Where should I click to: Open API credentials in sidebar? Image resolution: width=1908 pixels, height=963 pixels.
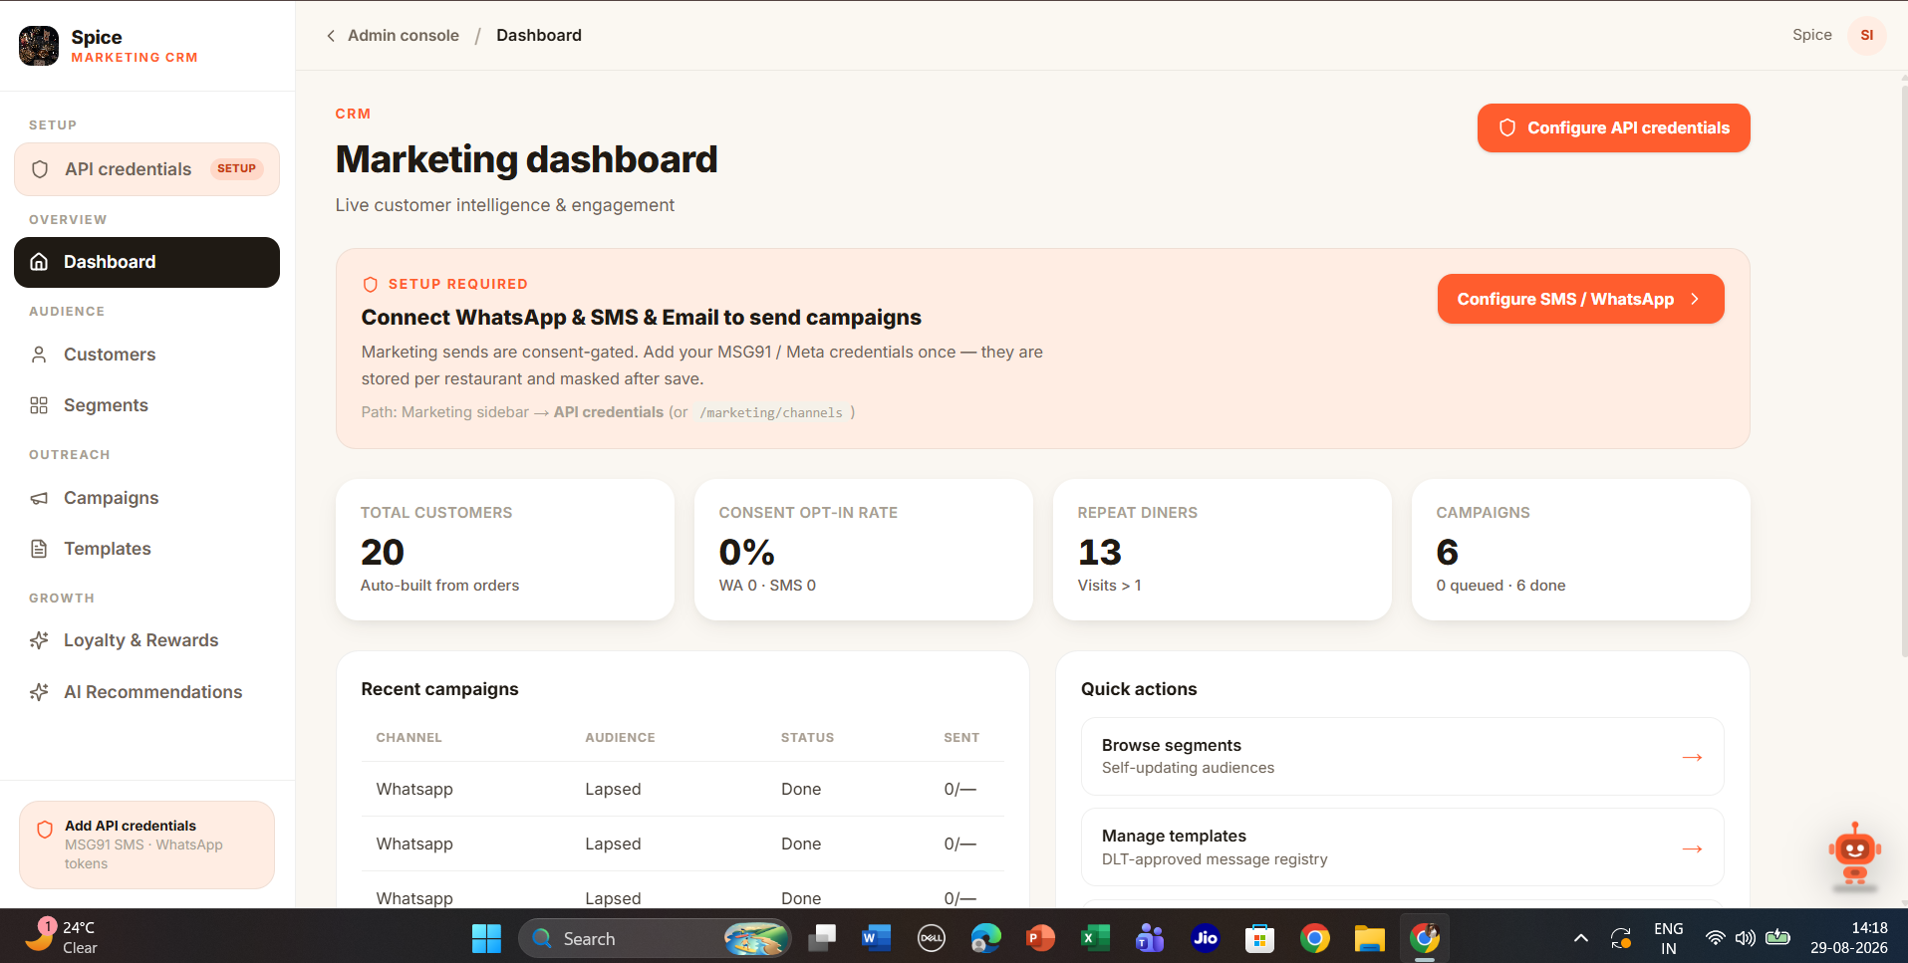146,169
